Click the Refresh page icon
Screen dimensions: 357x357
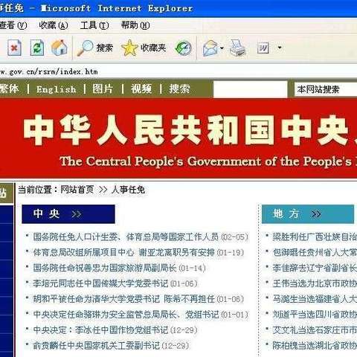pyautogui.click(x=37, y=48)
